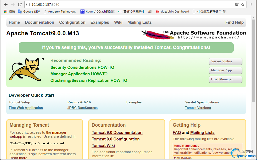Viewport: 257px width, 160px height.
Task: Open Manager Application HOW-TO link
Action: 79,74
